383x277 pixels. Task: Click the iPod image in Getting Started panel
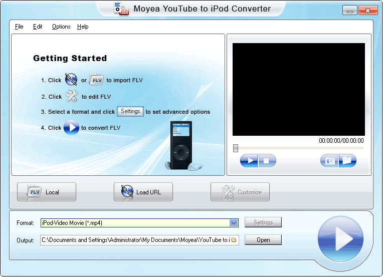pos(181,145)
